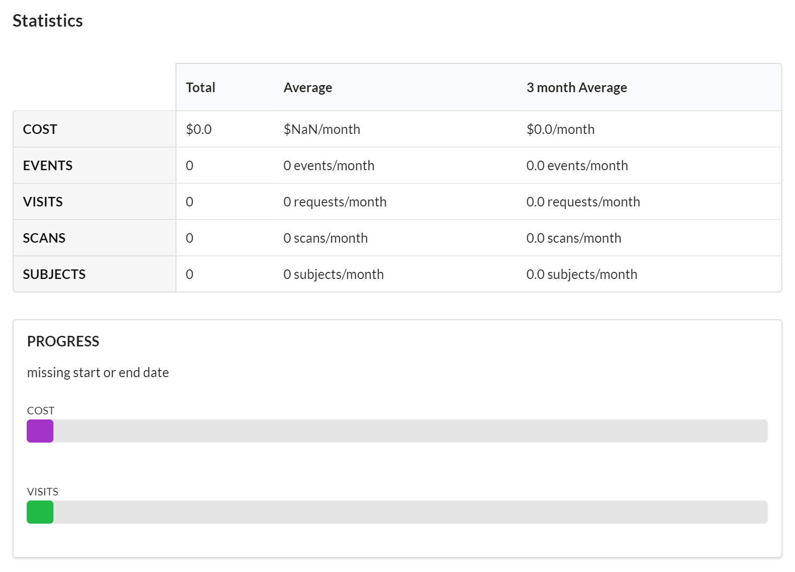Click the $0.0 total cost value
Image resolution: width=795 pixels, height=572 pixels.
pyautogui.click(x=199, y=129)
